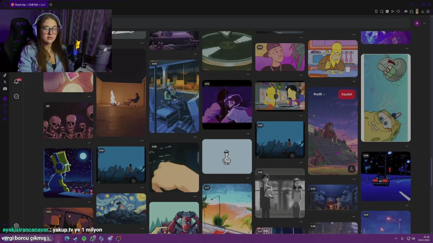Open Spotify from the taskbar
The width and height of the screenshot is (433, 243).
coord(84,239)
